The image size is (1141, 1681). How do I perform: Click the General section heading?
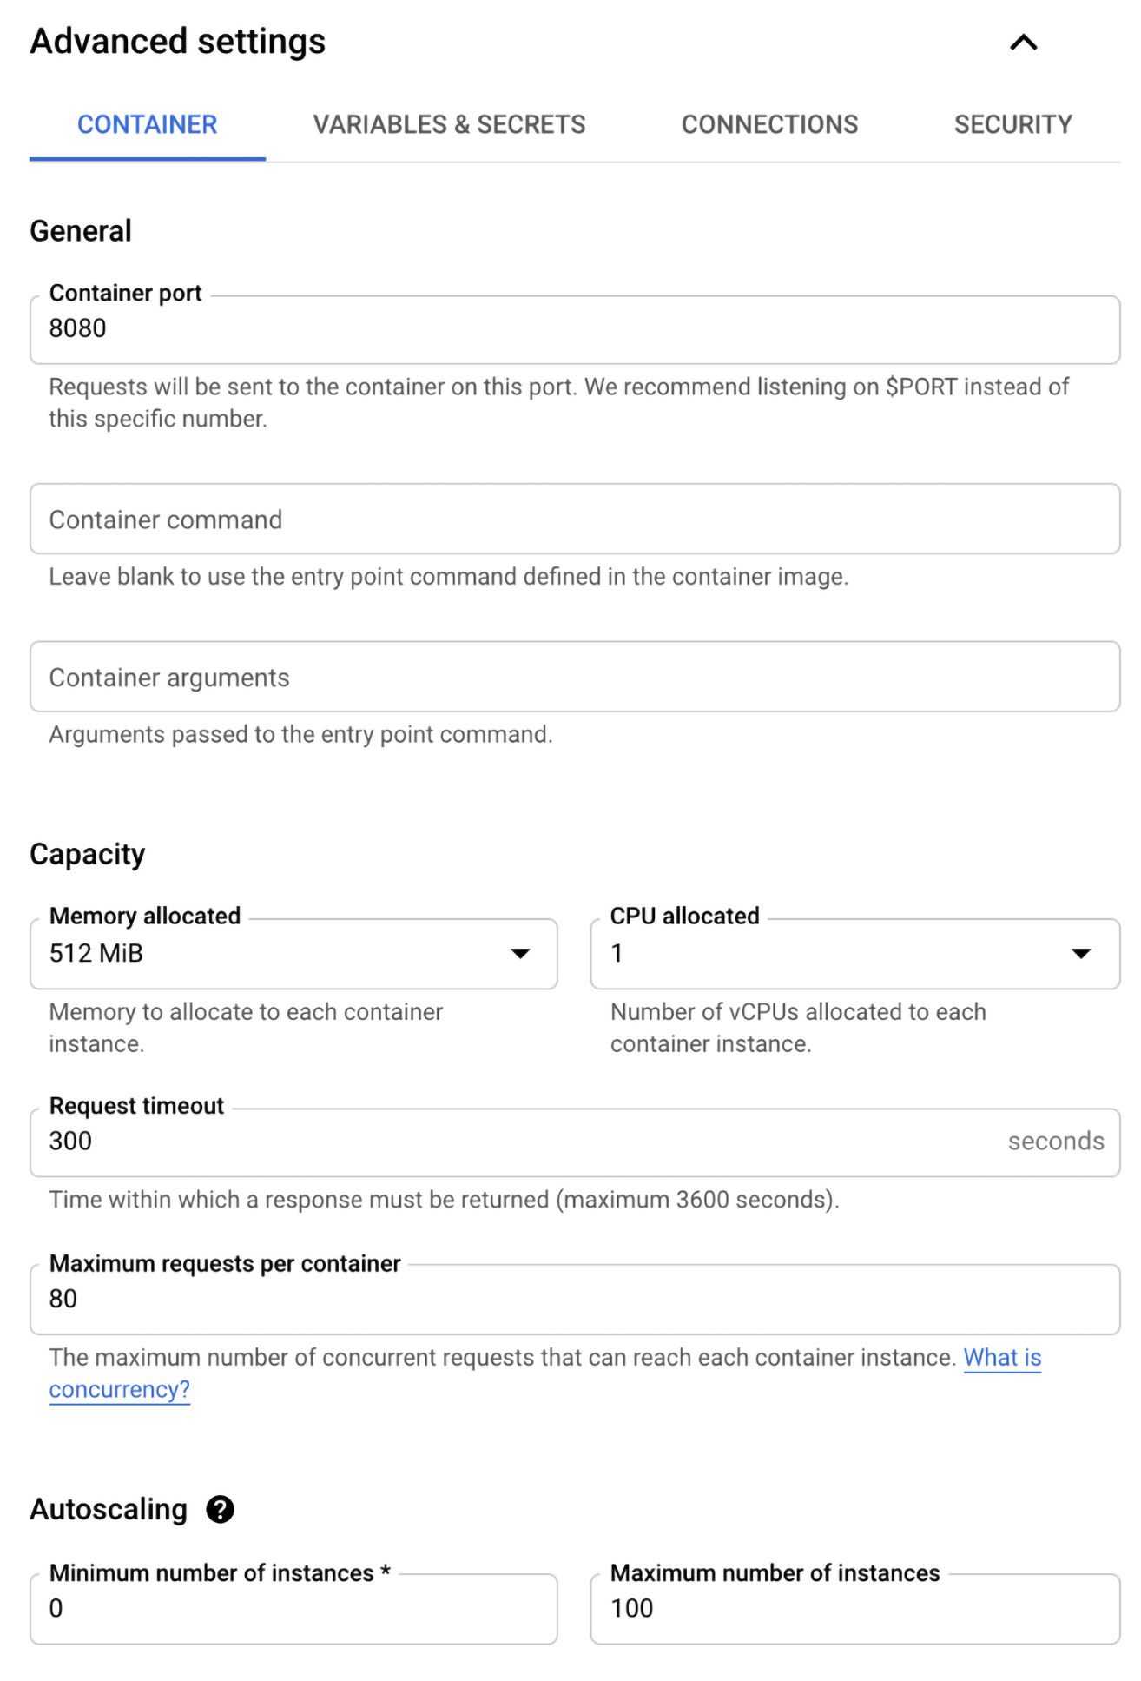[81, 231]
